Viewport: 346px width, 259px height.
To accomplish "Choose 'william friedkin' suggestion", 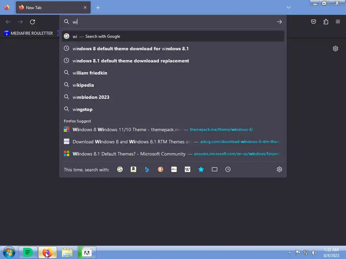I will (x=173, y=73).
